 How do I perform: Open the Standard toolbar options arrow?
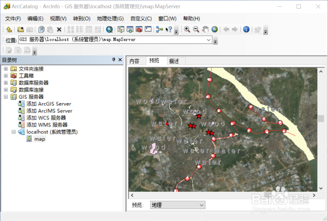pyautogui.click(x=176, y=30)
